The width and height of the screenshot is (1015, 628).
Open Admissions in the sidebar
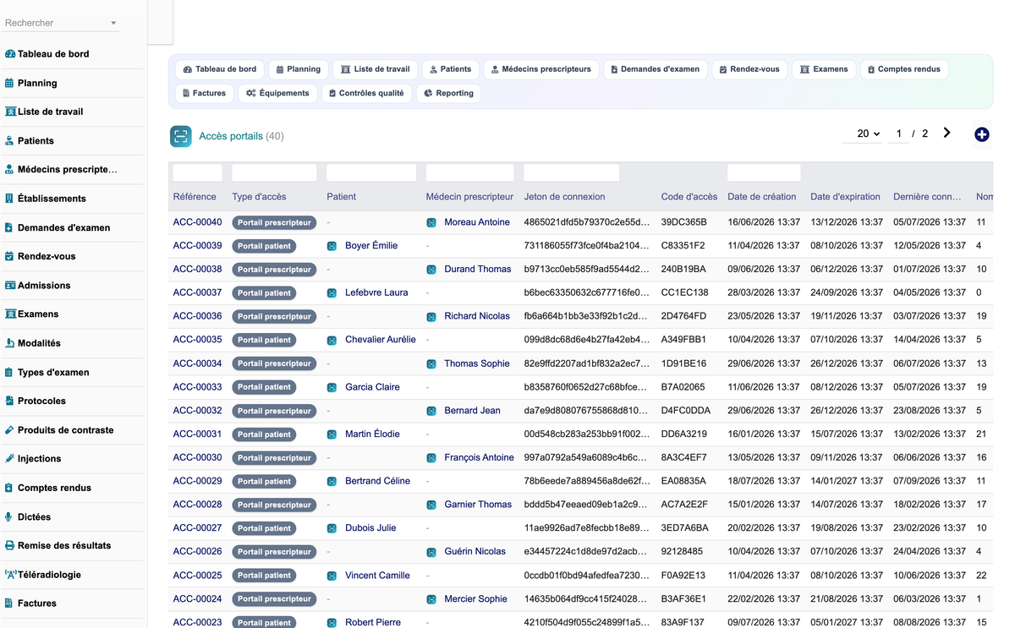[44, 286]
